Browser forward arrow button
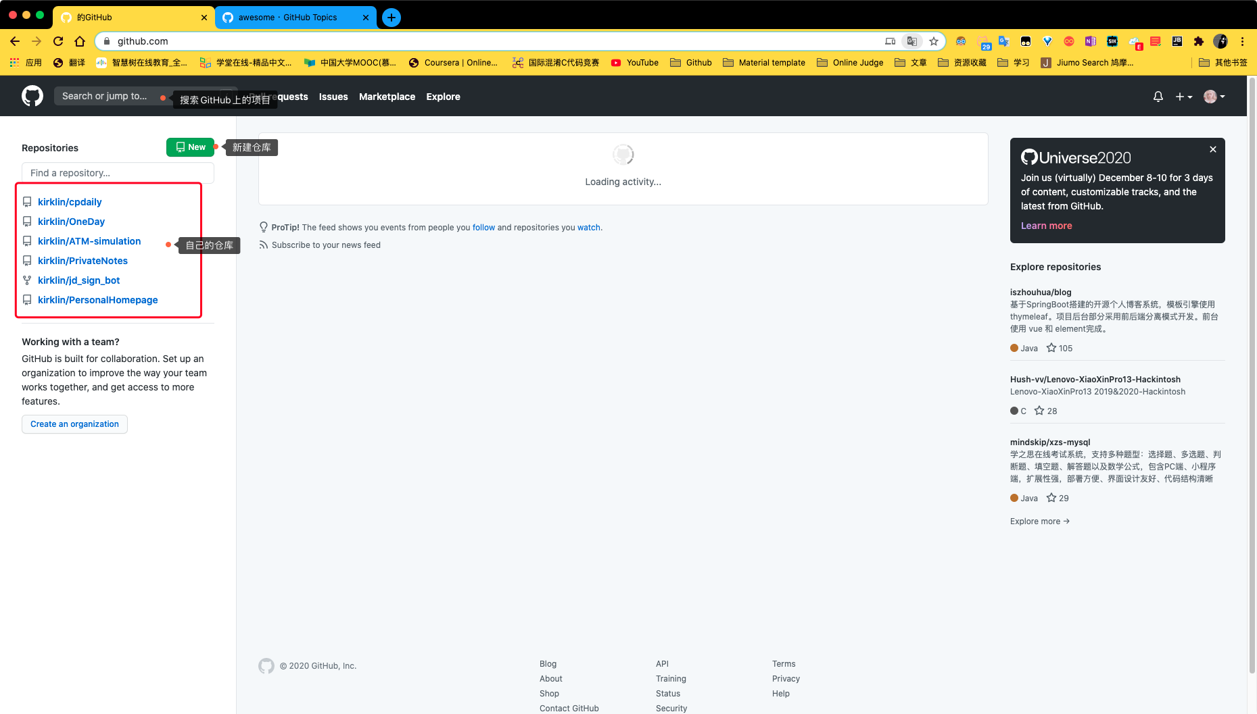Image resolution: width=1257 pixels, height=714 pixels. point(37,41)
